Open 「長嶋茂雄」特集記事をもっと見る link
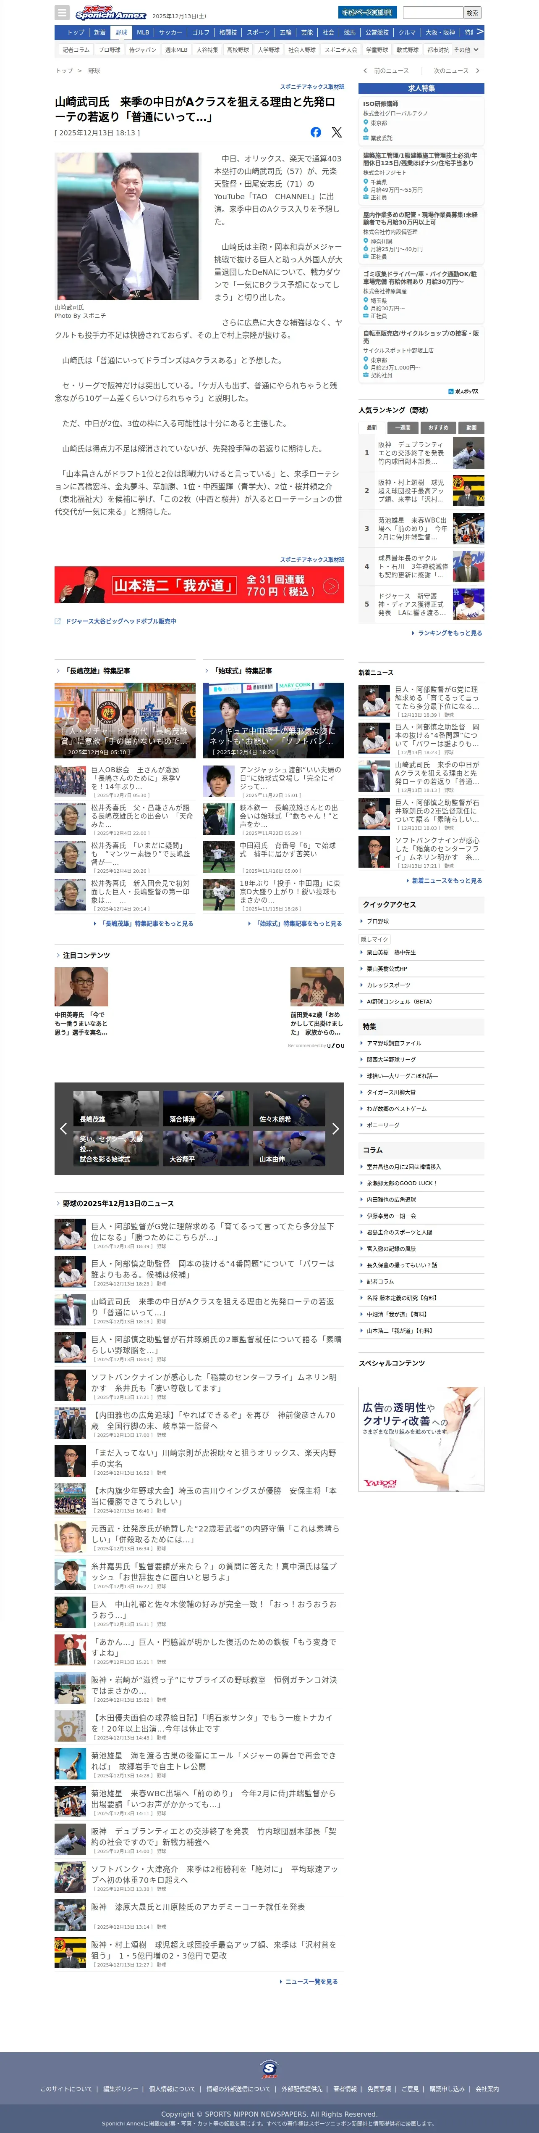Image resolution: width=539 pixels, height=2133 pixels. 143,923
